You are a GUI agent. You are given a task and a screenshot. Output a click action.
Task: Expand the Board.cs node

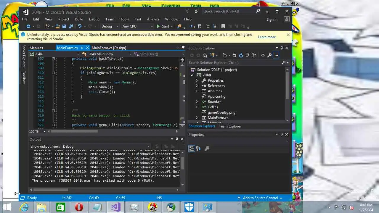pyautogui.click(x=197, y=102)
